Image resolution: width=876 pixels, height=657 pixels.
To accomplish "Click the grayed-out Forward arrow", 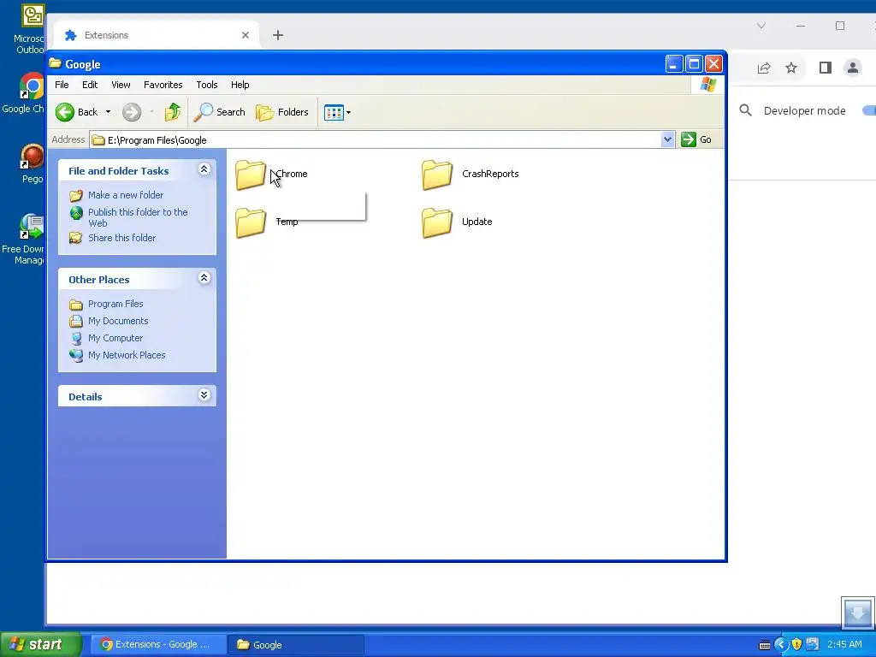I will [x=132, y=112].
